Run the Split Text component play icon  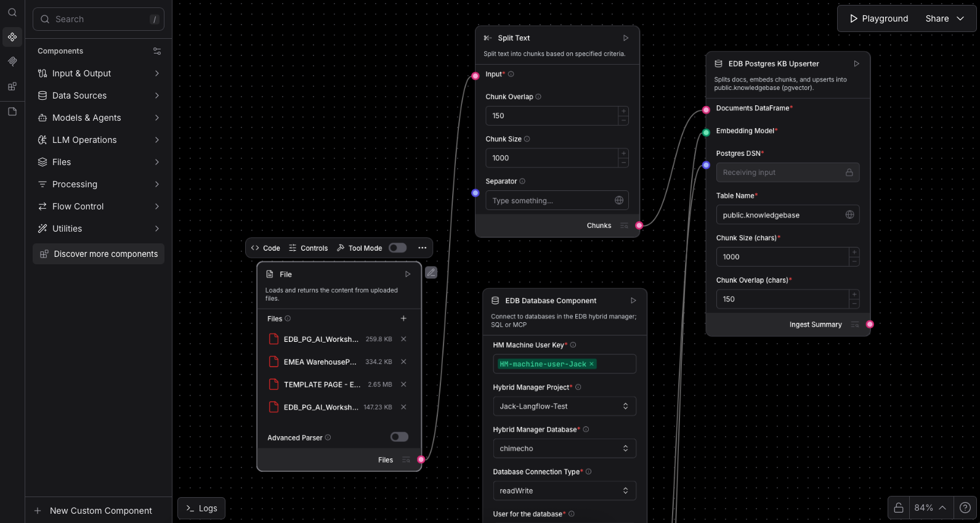[x=626, y=38]
